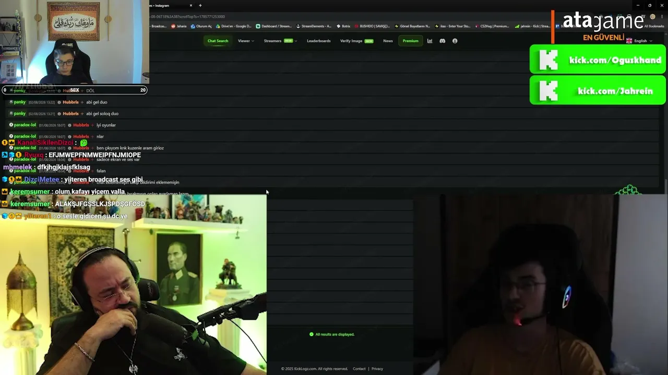Click the 'All results are displayed.' status

[x=332, y=334]
